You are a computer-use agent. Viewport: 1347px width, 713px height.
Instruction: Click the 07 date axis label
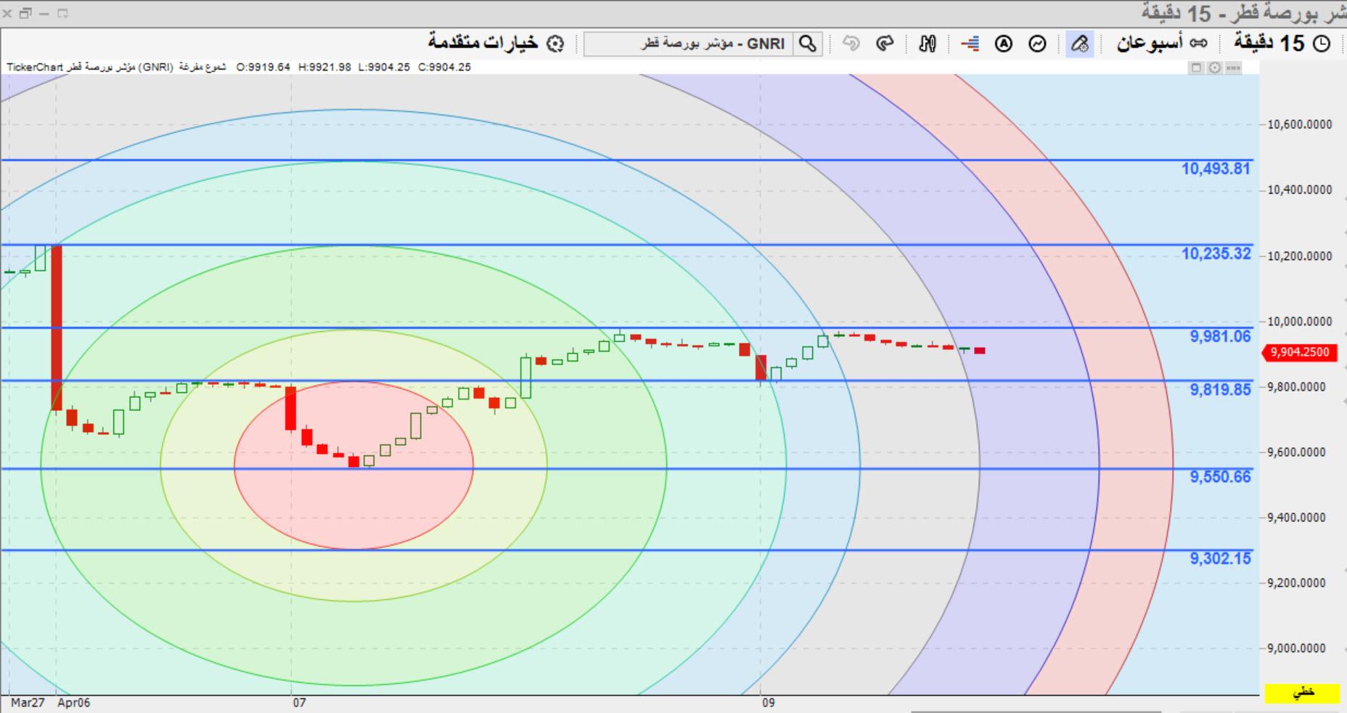(x=299, y=703)
